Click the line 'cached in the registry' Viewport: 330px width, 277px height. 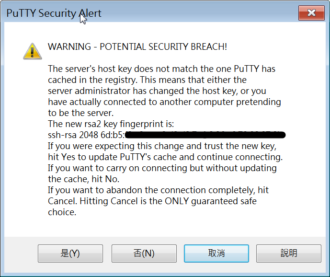147,80
